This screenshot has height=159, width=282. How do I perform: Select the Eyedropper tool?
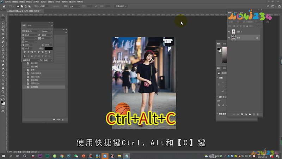(3, 38)
